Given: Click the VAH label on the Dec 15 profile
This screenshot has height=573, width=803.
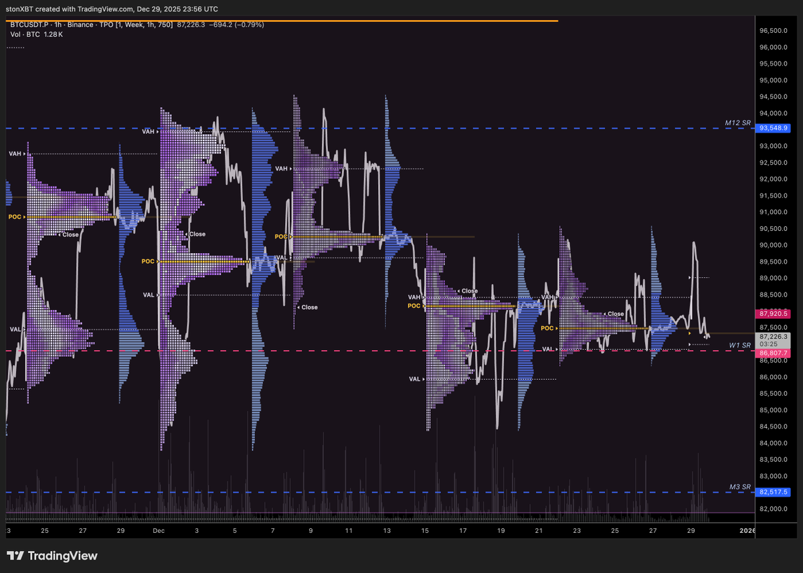Looking at the screenshot, I should point(414,297).
